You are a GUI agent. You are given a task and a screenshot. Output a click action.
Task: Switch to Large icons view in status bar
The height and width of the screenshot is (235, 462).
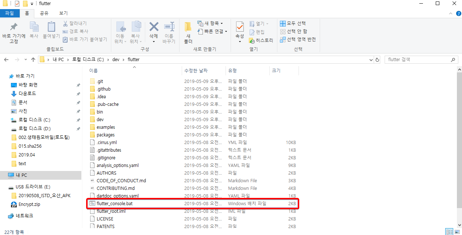457,232
